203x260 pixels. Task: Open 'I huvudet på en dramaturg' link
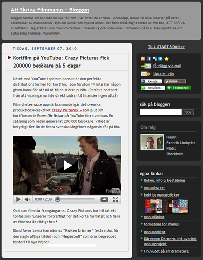pos(166,251)
